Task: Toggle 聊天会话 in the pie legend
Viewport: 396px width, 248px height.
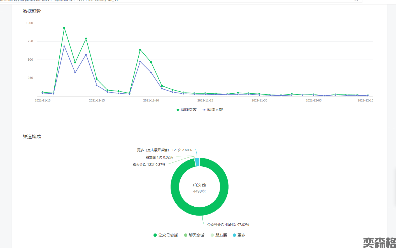Action: pos(194,235)
